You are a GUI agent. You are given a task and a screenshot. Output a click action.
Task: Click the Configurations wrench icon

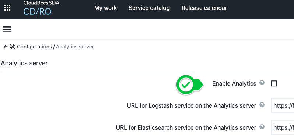tap(13, 47)
